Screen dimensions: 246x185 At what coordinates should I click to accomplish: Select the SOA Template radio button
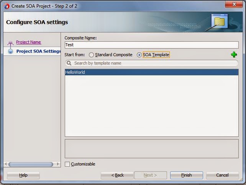point(139,55)
